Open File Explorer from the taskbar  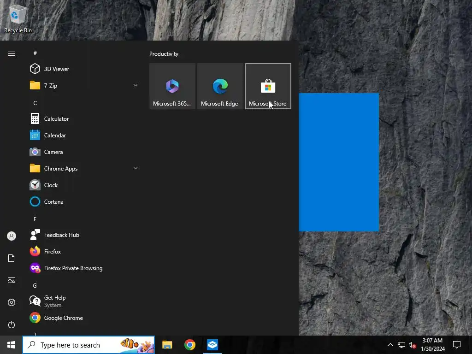click(x=167, y=345)
